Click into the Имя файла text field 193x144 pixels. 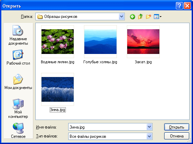click(x=107, y=127)
